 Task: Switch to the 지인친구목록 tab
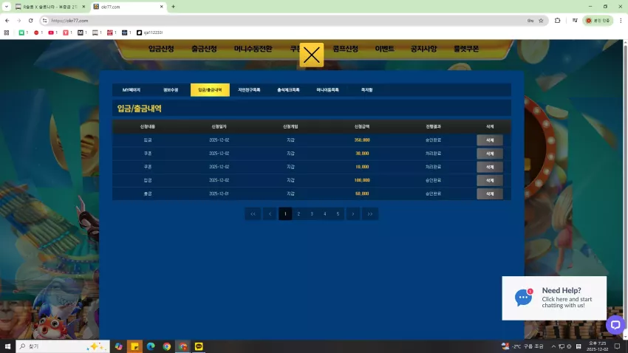pyautogui.click(x=249, y=90)
